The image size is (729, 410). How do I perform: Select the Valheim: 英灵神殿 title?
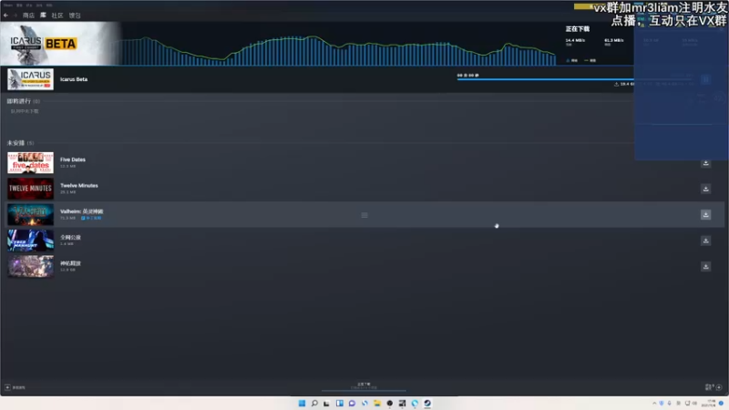(x=81, y=211)
